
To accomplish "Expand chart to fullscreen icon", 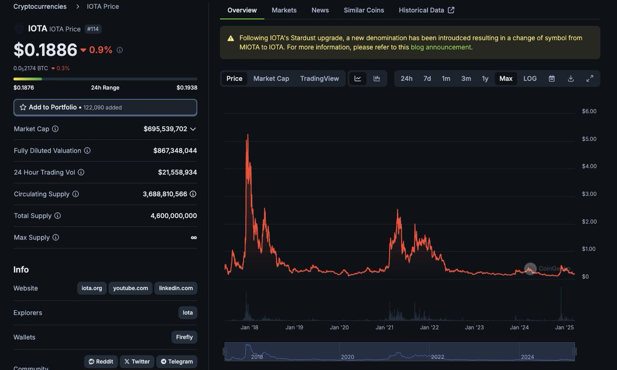I will (x=590, y=79).
